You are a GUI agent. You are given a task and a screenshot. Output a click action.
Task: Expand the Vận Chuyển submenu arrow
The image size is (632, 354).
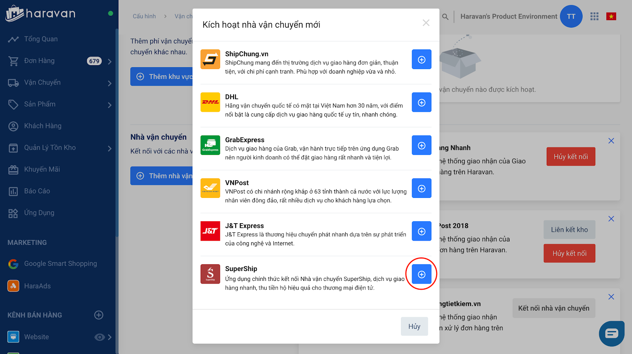point(110,83)
